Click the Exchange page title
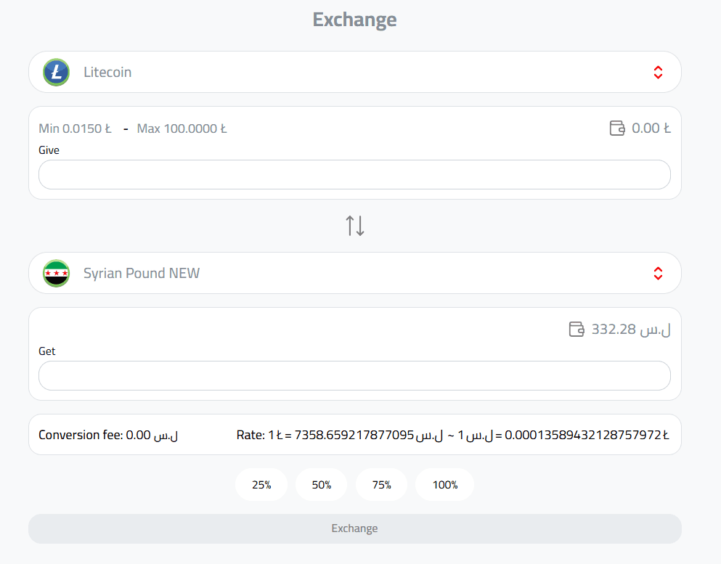The height and width of the screenshot is (564, 721). click(354, 20)
